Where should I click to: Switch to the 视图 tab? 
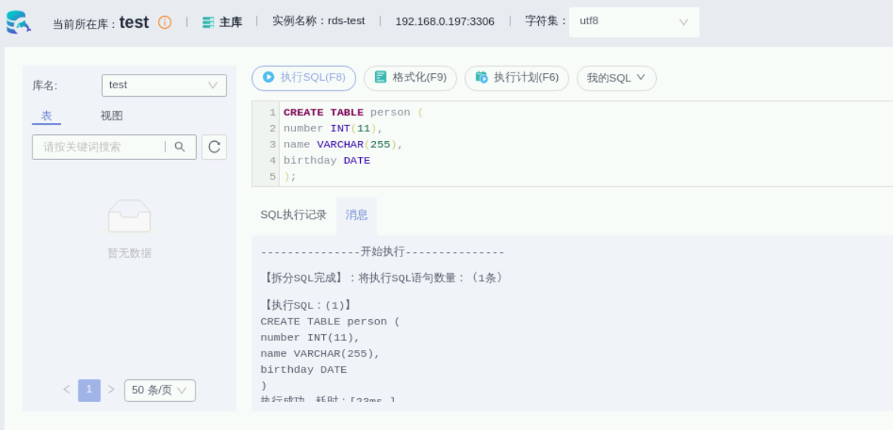[x=112, y=116]
